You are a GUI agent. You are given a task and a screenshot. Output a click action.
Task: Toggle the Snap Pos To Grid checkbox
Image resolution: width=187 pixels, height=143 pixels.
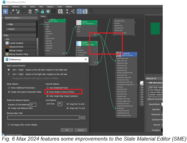coord(68,104)
